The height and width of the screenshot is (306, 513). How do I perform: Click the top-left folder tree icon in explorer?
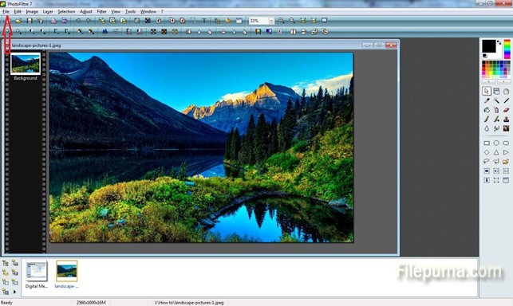6,263
